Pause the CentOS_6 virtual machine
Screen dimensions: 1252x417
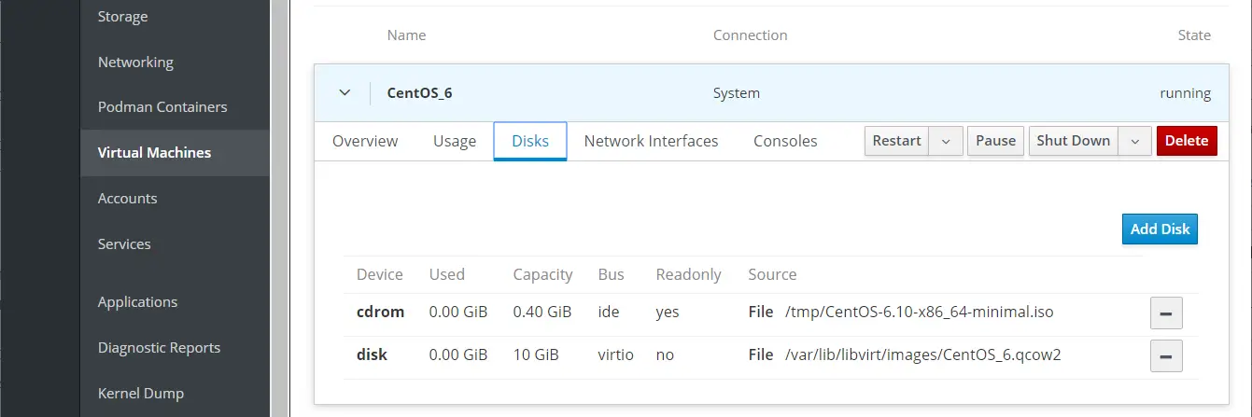click(995, 141)
